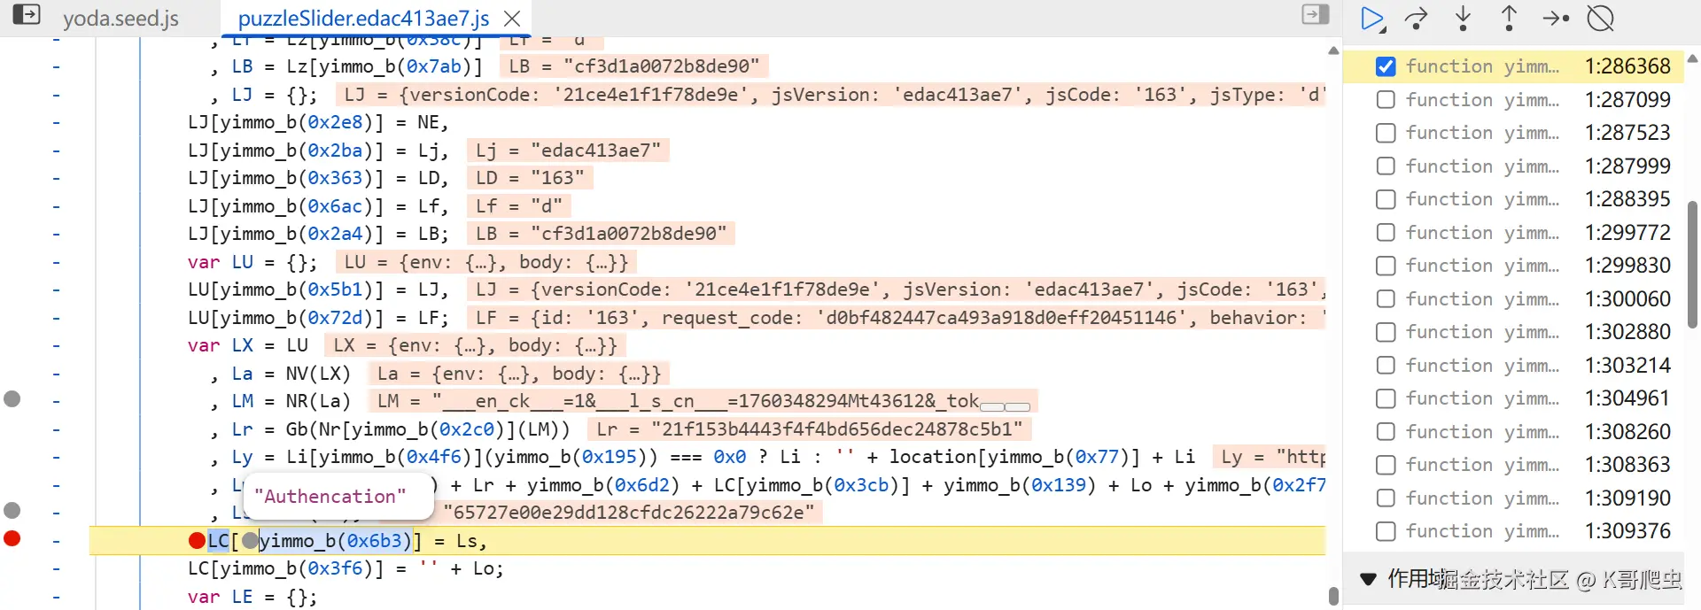Click the breakpoint location 1:286368
The height and width of the screenshot is (610, 1701).
(x=1627, y=66)
